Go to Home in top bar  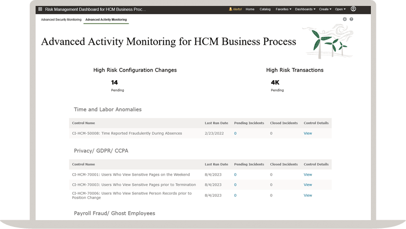coord(250,9)
